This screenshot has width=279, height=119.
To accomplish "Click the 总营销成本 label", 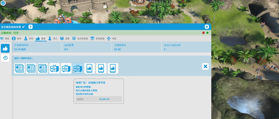I will click(120, 45).
